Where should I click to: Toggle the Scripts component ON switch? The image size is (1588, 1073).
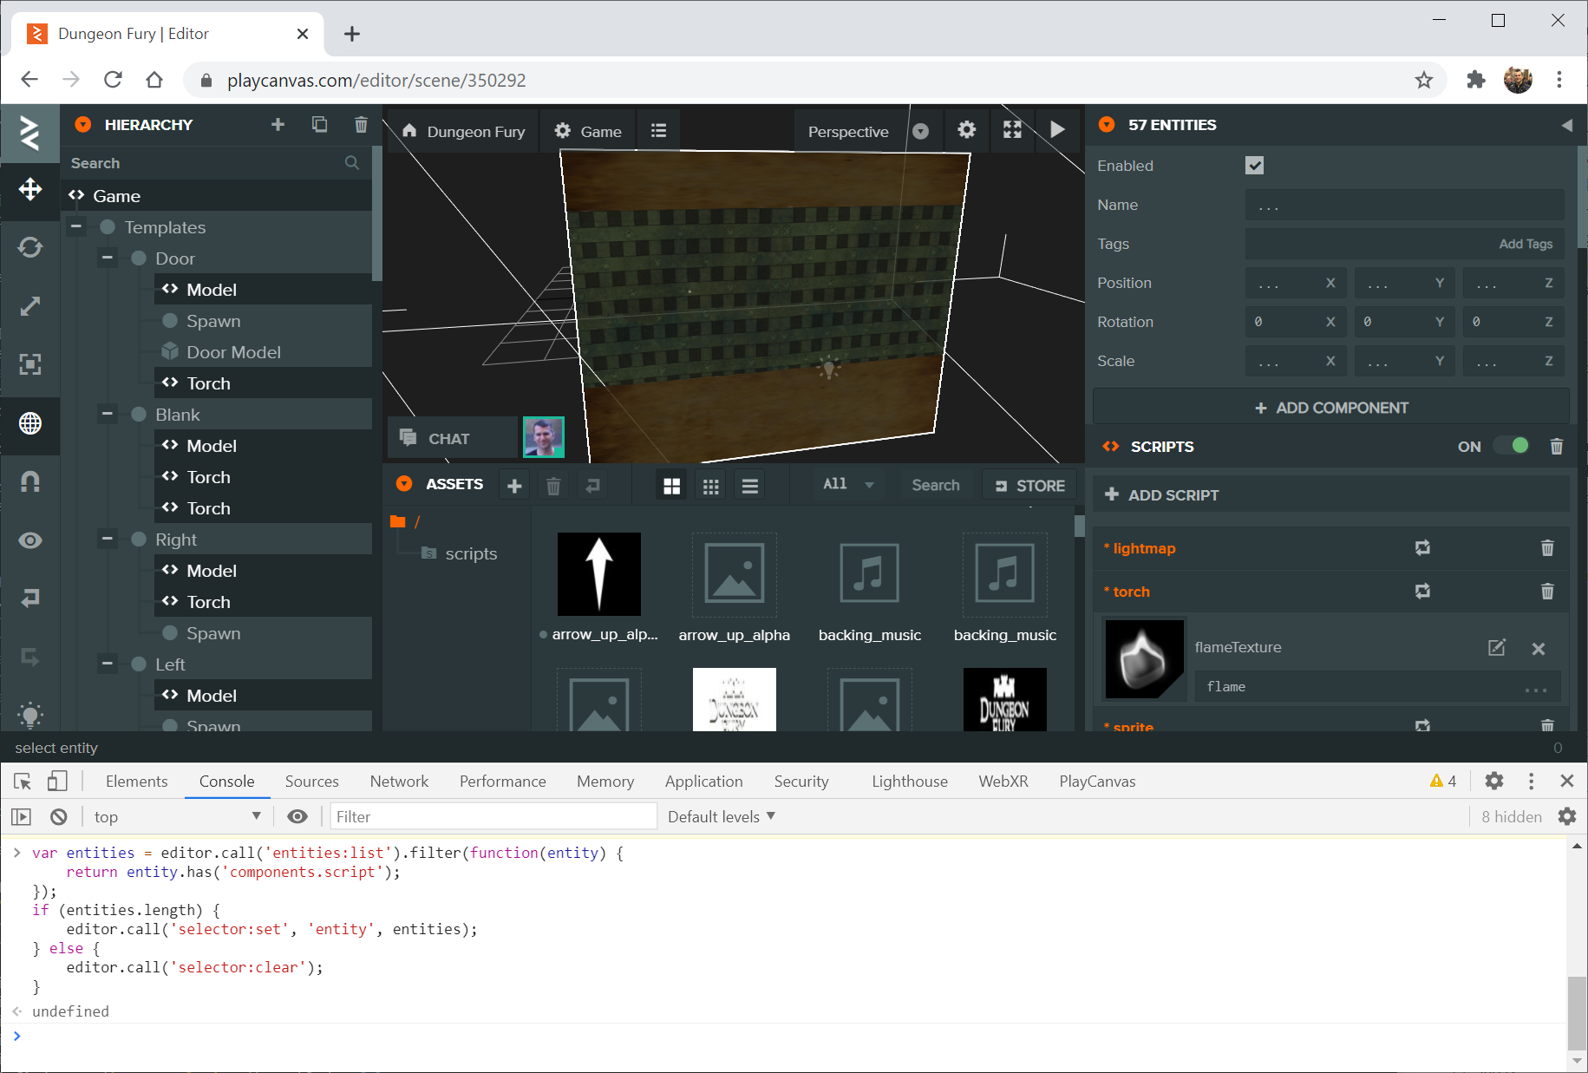[1511, 446]
